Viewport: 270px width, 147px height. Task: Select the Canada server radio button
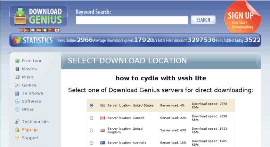(92, 118)
